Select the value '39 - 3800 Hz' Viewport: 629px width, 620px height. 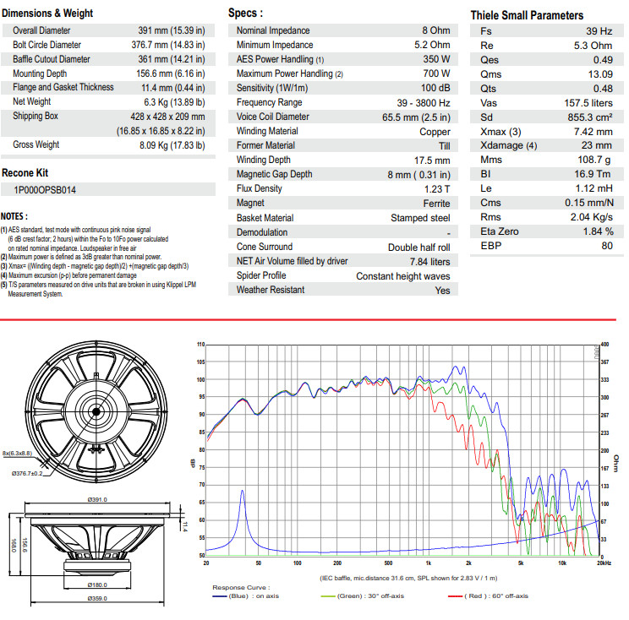pyautogui.click(x=424, y=103)
